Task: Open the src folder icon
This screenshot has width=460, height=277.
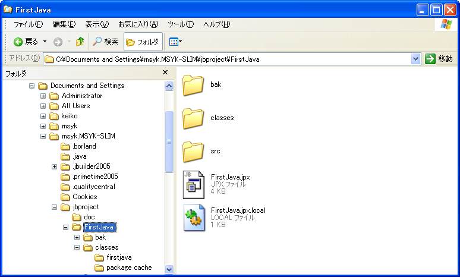Action: pyautogui.click(x=194, y=152)
